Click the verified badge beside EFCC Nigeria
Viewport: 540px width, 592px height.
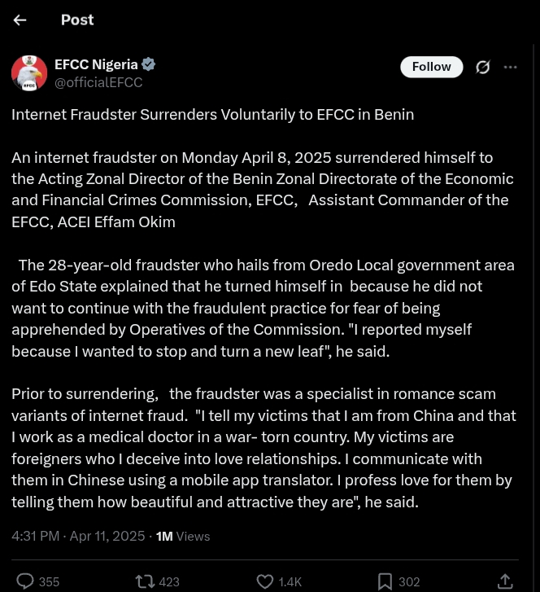pos(149,64)
